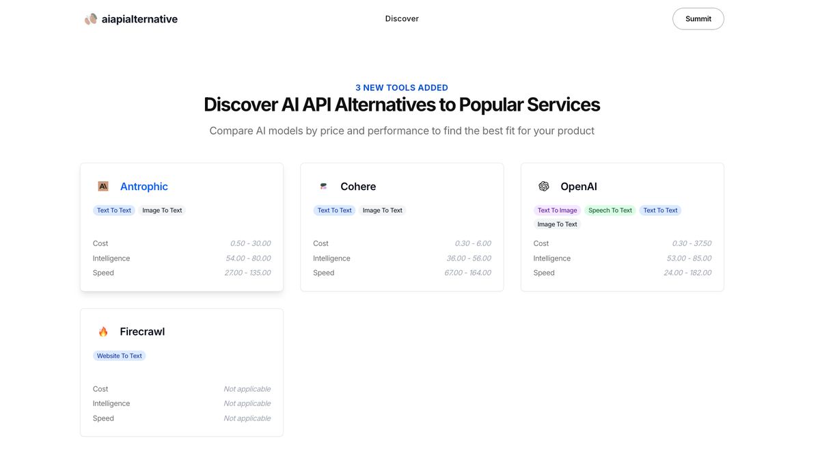
Task: Open the Discover menu
Action: pyautogui.click(x=402, y=18)
